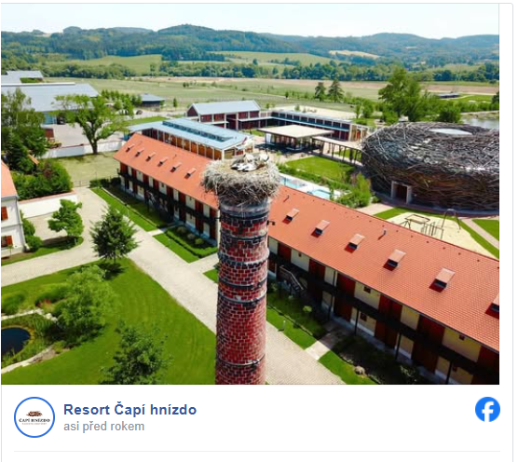
Task: Click the forested hills on the horizon
Action: (250, 43)
